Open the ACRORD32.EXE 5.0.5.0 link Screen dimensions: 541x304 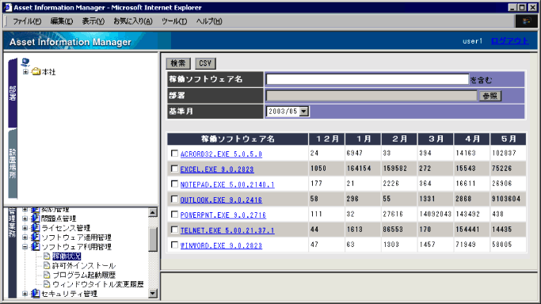point(221,154)
